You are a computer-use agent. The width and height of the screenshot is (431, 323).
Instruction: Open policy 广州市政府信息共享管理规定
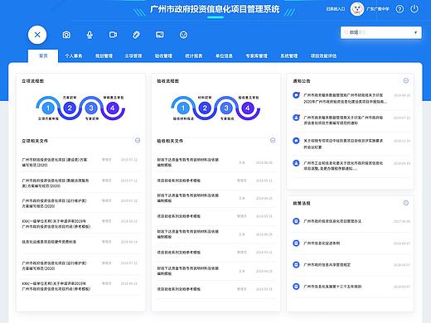[327, 265]
